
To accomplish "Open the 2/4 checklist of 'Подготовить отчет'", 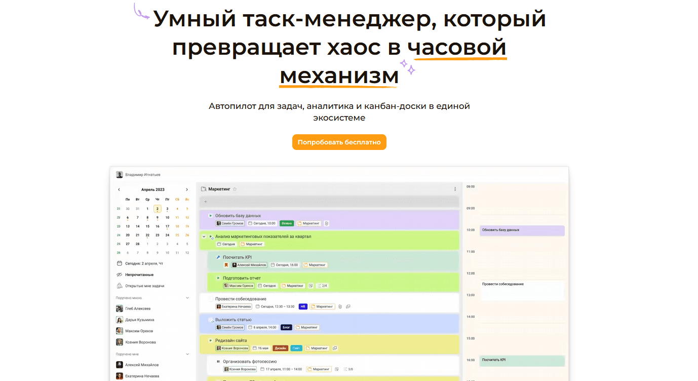I will coord(322,286).
